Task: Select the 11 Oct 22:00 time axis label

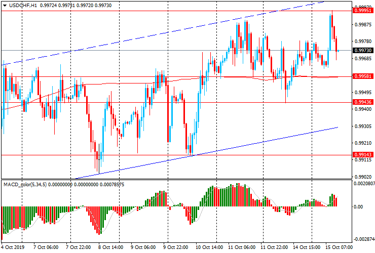Action: click(x=274, y=247)
